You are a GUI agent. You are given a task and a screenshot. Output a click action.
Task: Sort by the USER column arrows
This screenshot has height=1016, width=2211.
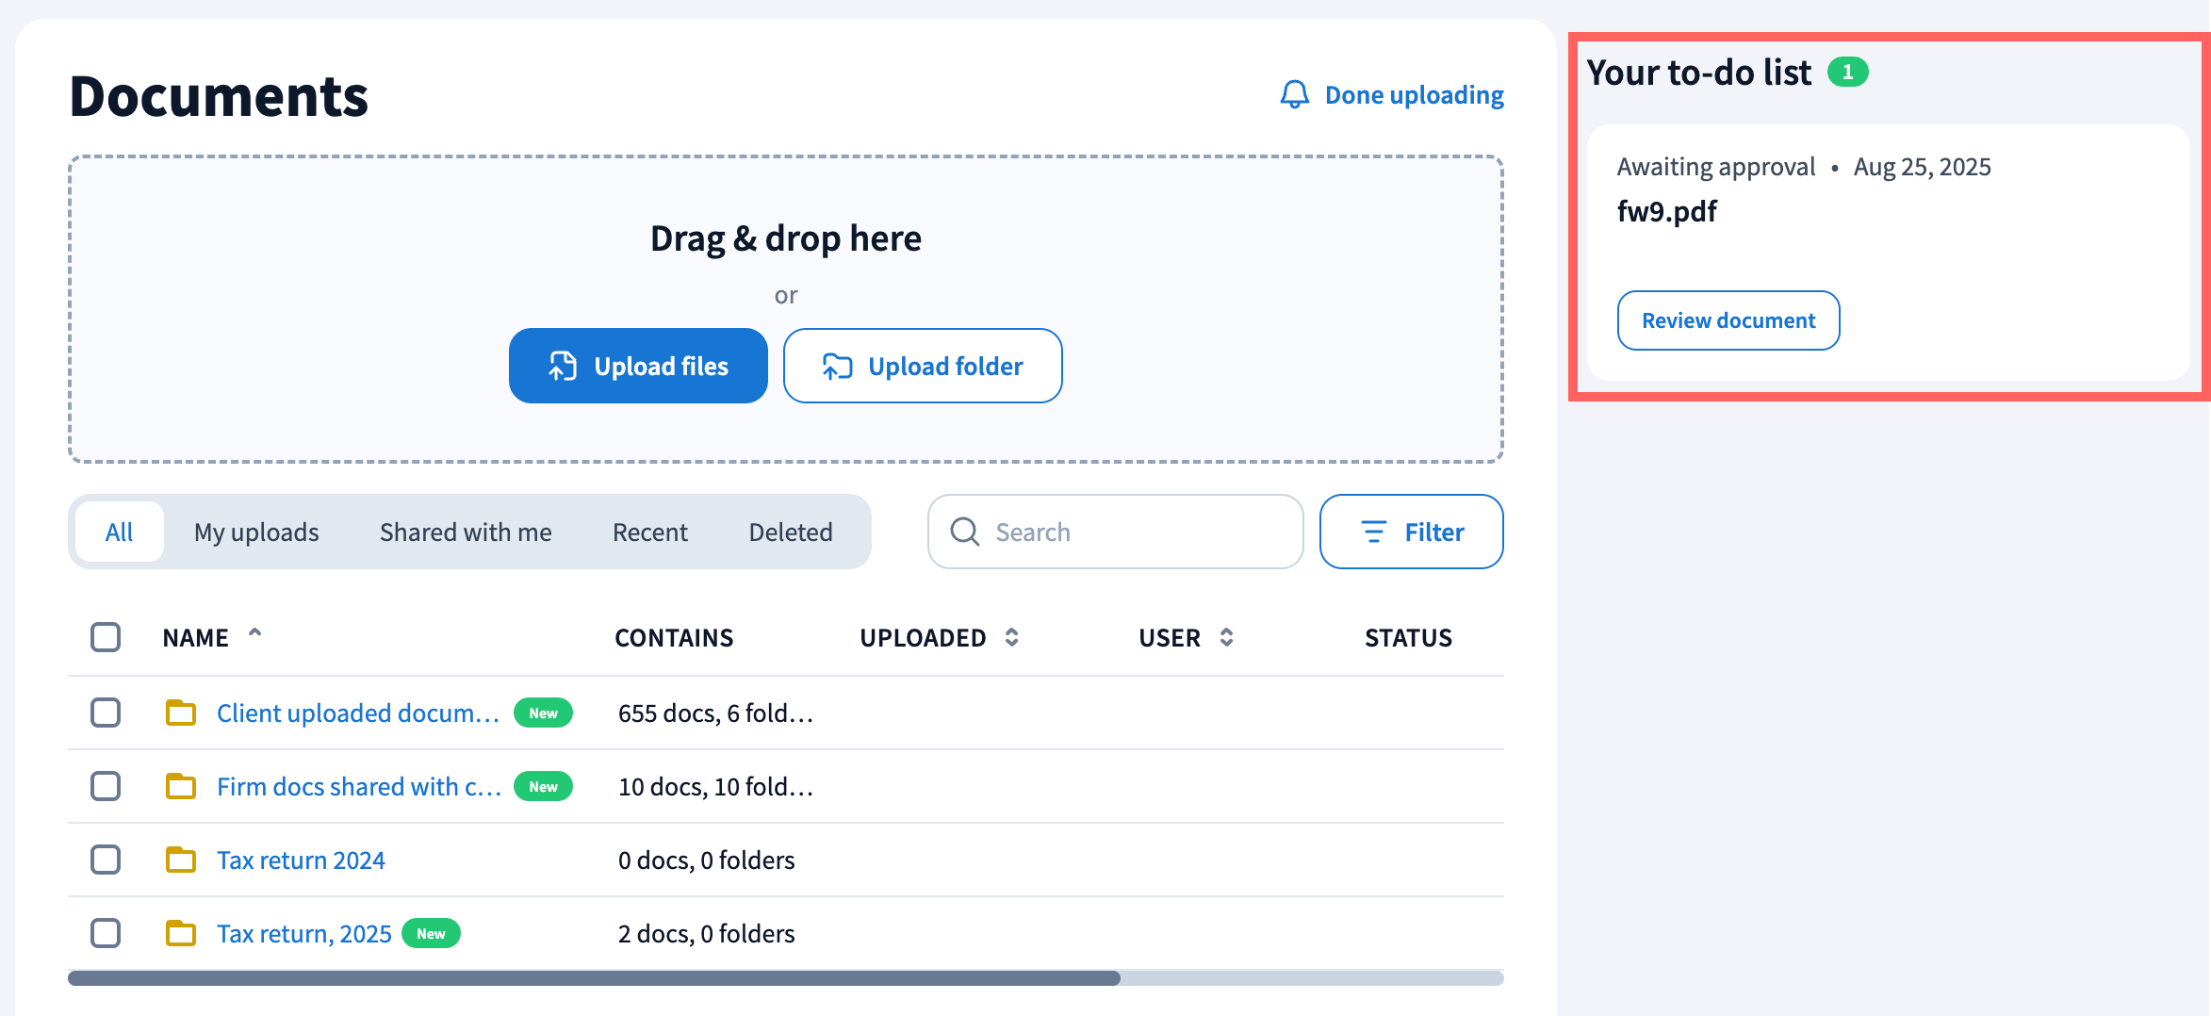tap(1226, 638)
